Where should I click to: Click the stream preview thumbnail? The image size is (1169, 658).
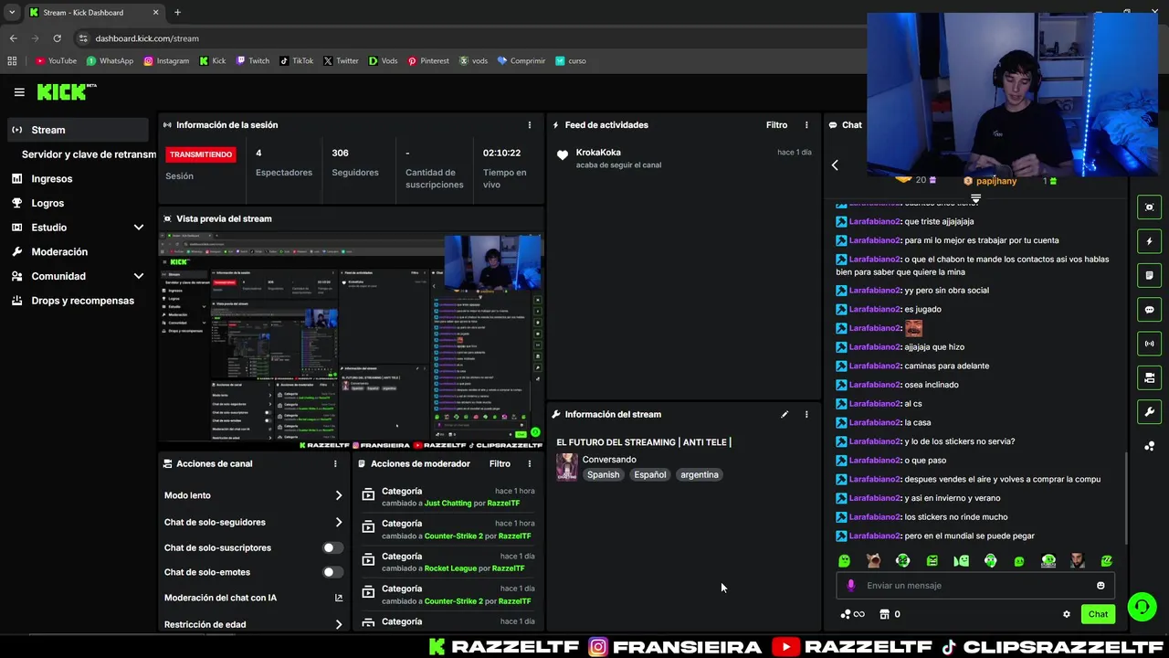pos(351,340)
